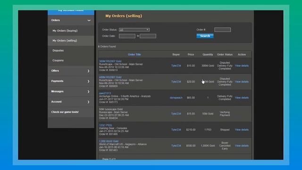This screenshot has height=170, width=302.
Task: Open the Messages menu label
Action: pyautogui.click(x=58, y=91)
